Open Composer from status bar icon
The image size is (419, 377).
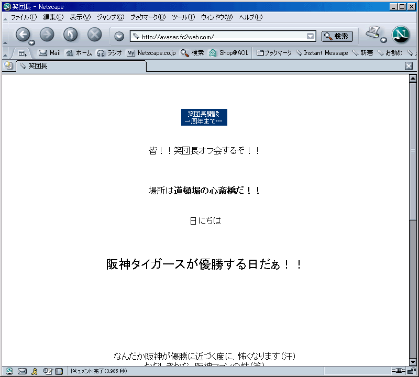point(48,371)
